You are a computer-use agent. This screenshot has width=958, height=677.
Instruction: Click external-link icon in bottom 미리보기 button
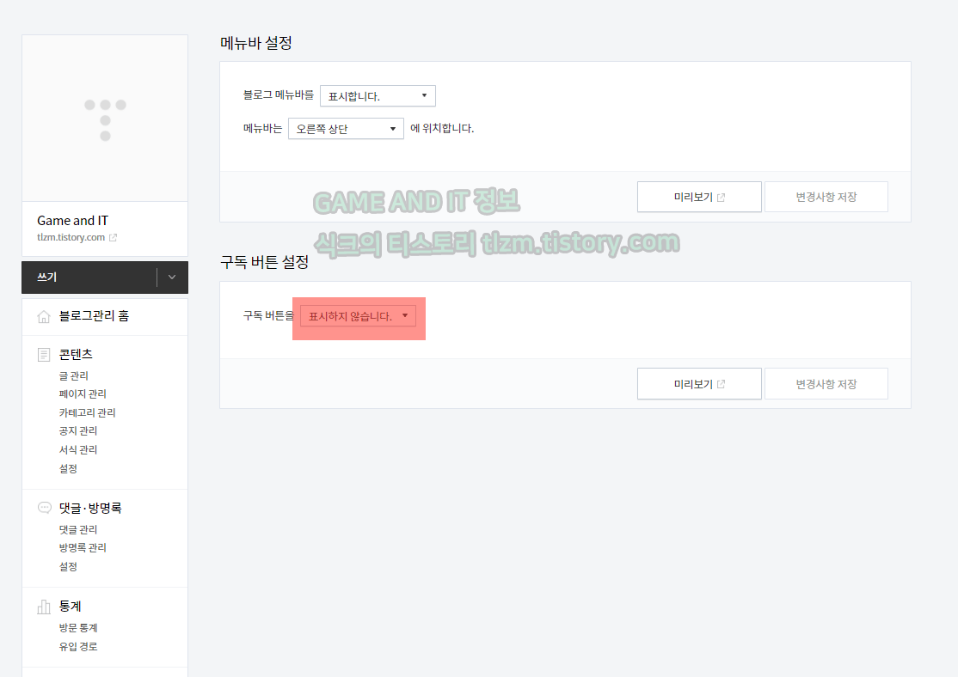coord(721,384)
